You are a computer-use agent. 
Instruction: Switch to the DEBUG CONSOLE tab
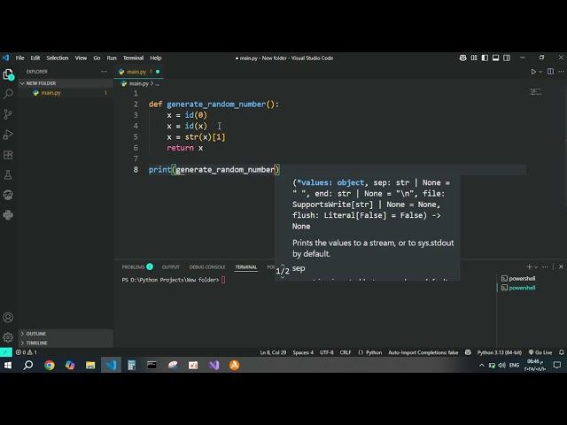coord(207,267)
